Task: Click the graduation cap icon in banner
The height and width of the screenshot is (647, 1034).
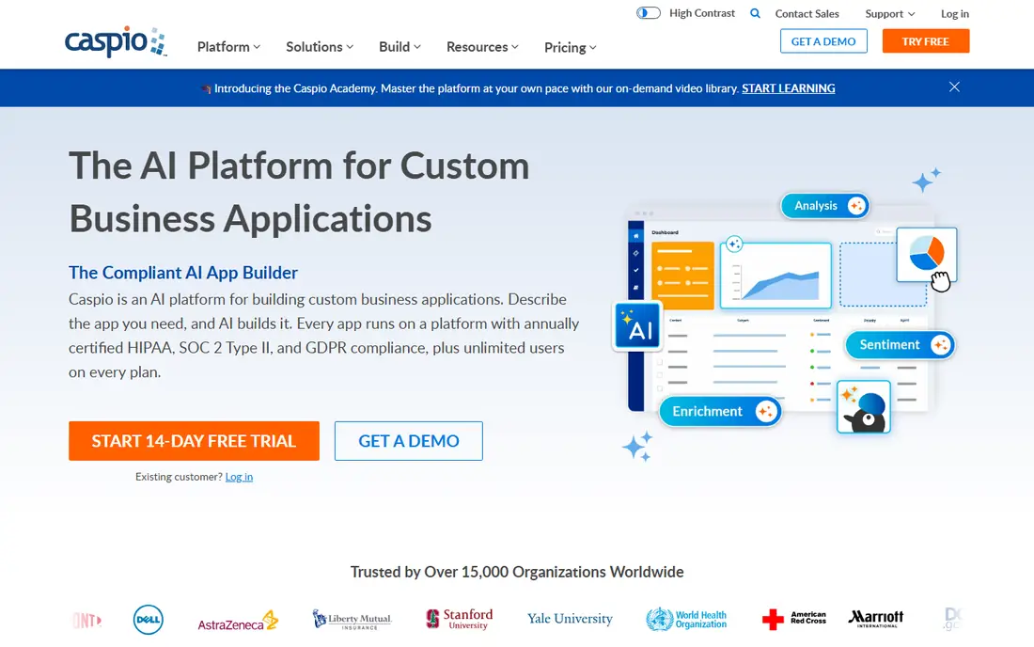Action: tap(207, 89)
